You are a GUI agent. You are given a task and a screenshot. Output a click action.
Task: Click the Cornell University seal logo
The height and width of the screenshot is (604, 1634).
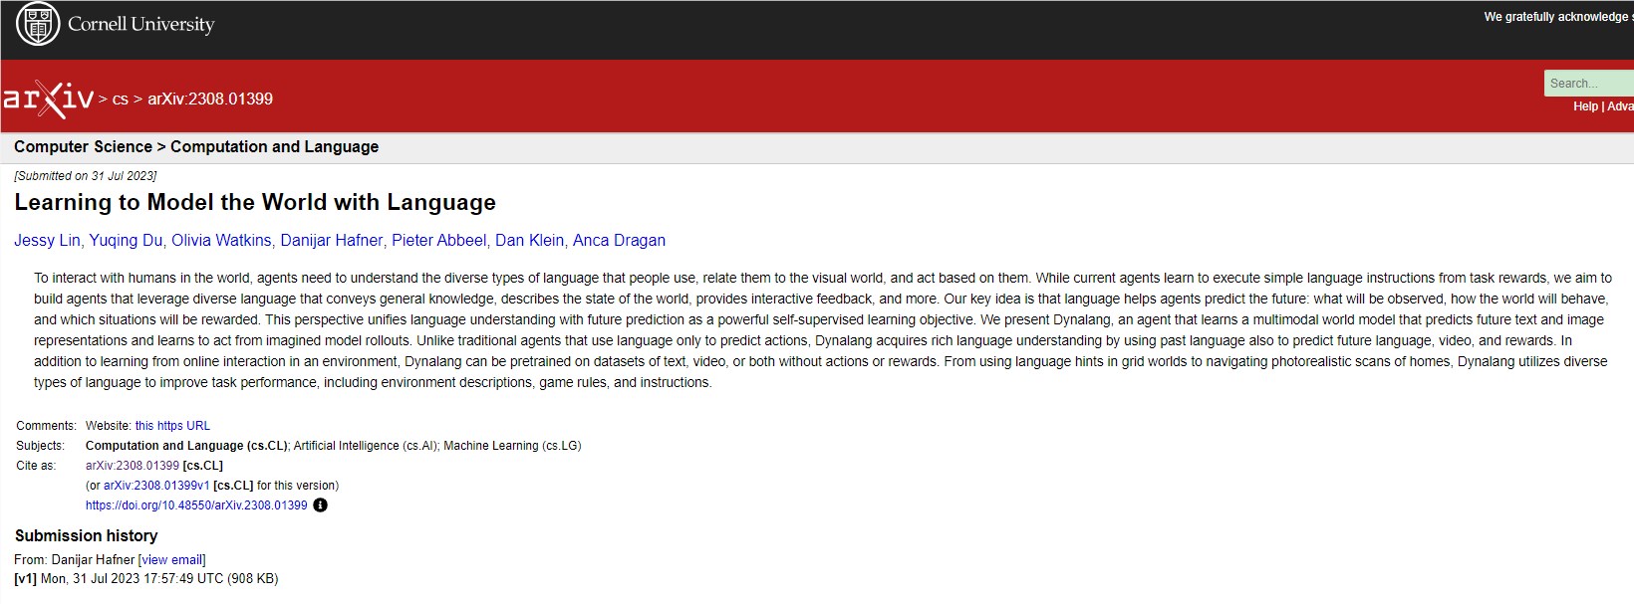coord(38,25)
